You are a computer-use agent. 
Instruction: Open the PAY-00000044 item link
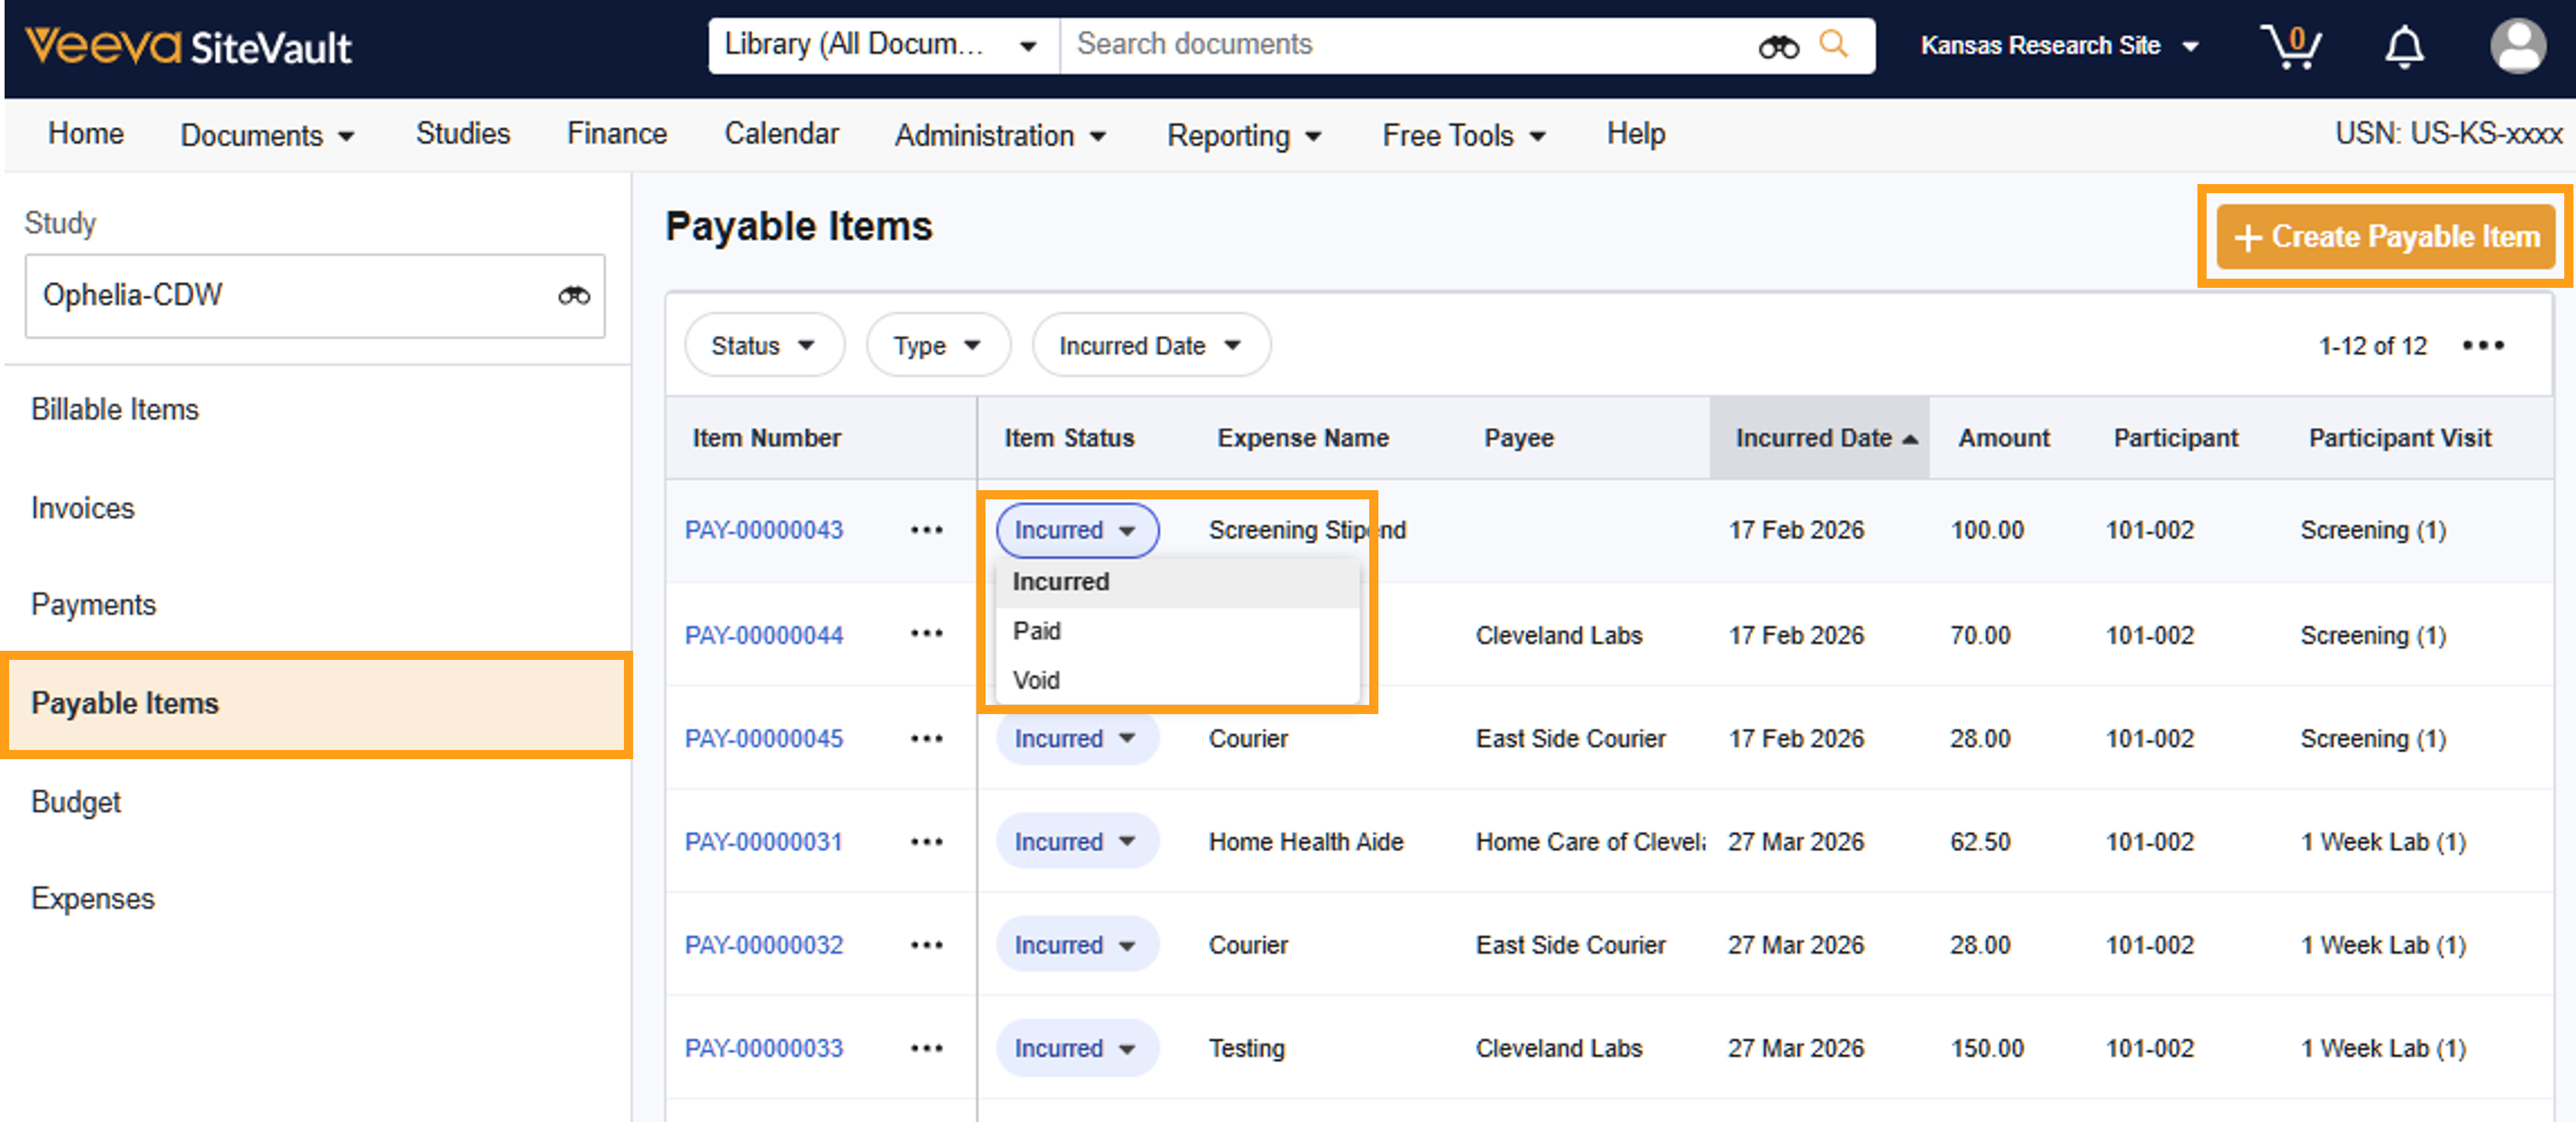[763, 635]
